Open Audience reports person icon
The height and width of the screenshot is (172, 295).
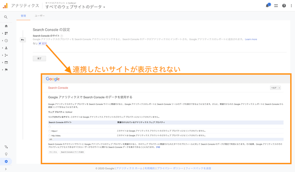click(x=6, y=48)
